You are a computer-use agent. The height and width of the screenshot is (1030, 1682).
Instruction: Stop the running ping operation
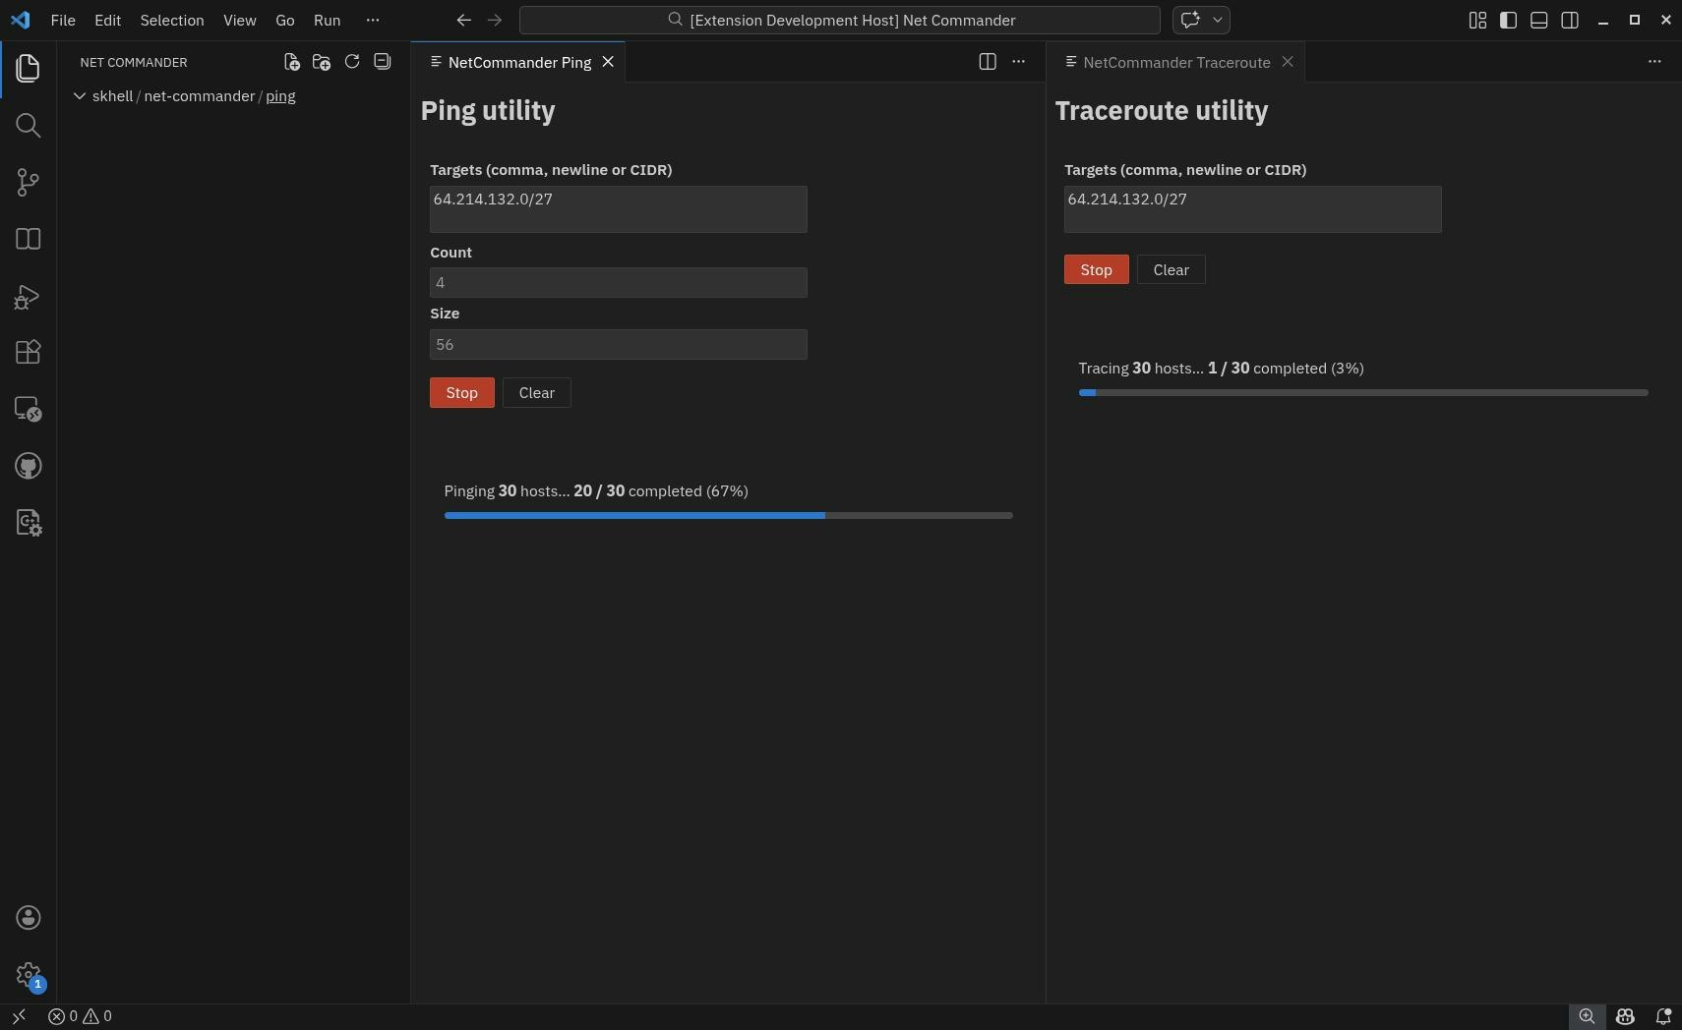click(x=461, y=393)
